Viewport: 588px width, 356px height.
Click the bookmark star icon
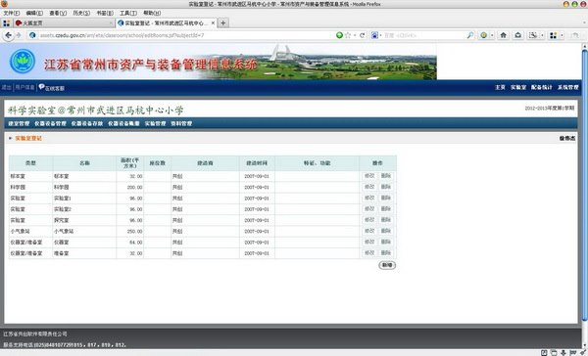[348, 35]
